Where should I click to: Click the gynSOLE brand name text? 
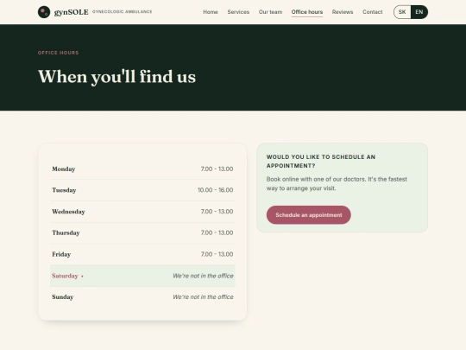pos(72,12)
